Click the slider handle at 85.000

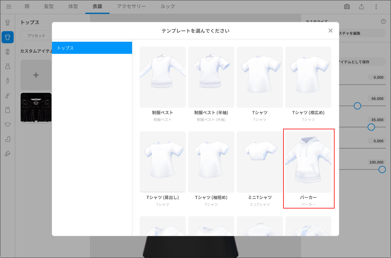371,127
